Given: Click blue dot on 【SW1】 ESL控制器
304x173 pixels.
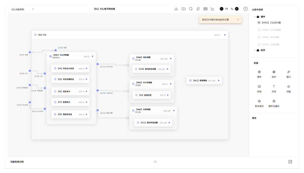Looking at the screenshot, I should (93, 56).
